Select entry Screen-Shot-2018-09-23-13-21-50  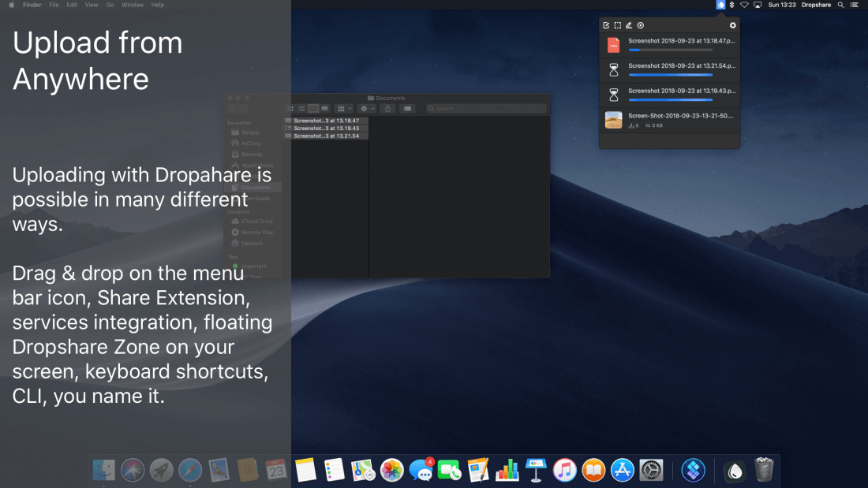(x=669, y=120)
